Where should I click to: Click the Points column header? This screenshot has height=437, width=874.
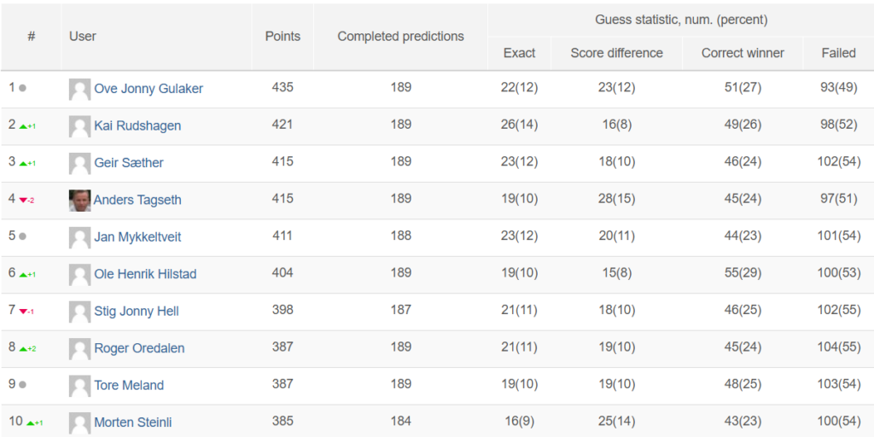pyautogui.click(x=283, y=36)
